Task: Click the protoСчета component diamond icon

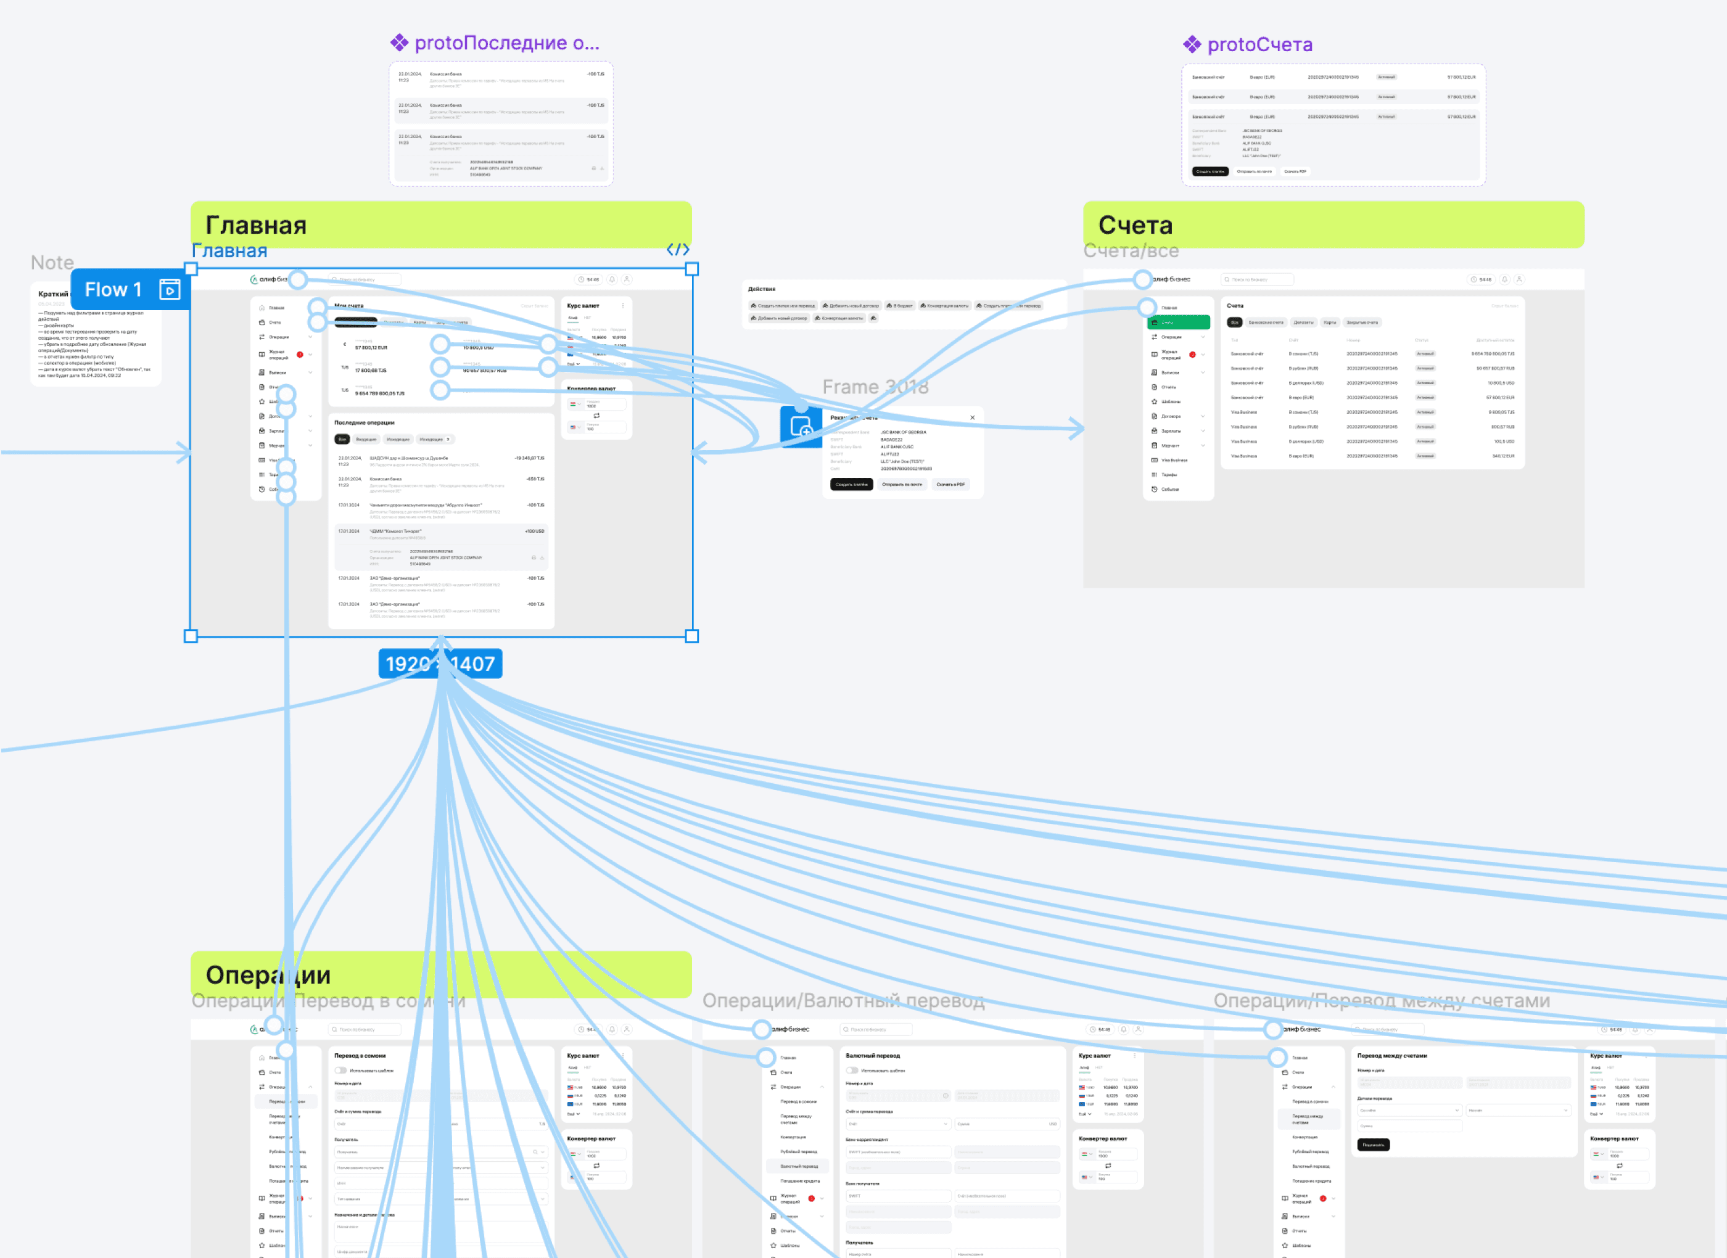Action: [x=1192, y=45]
